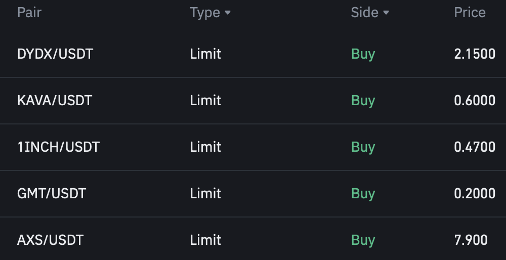Open the KAVA/USDT pair link

(55, 101)
